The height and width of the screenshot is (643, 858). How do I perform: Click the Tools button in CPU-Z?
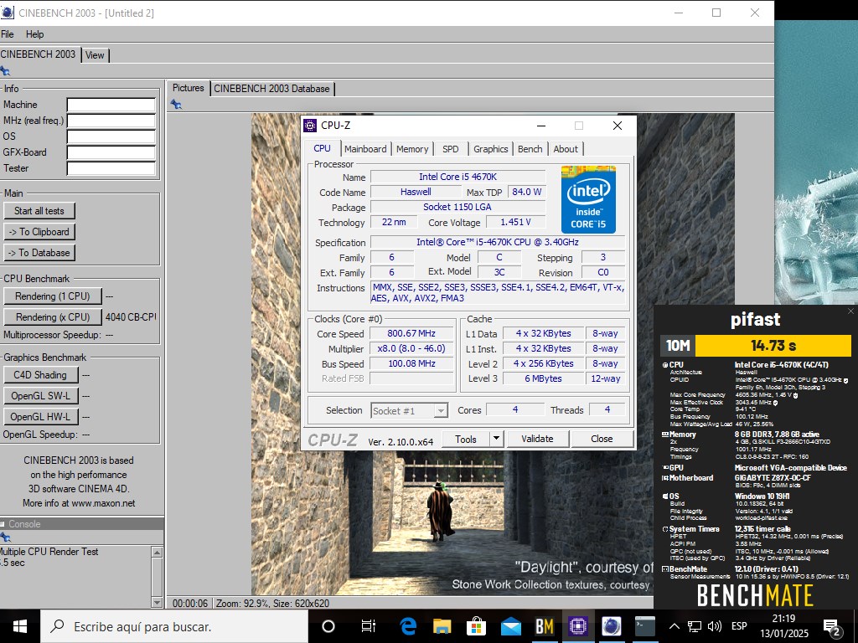pyautogui.click(x=466, y=439)
